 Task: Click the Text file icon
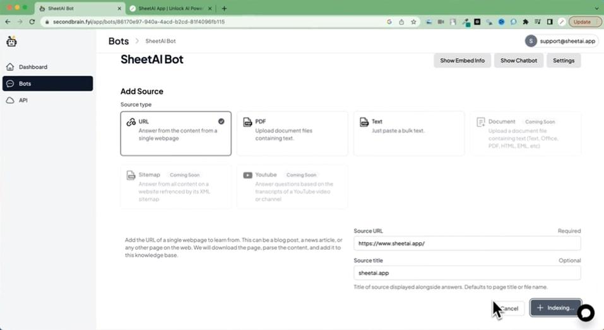click(364, 122)
